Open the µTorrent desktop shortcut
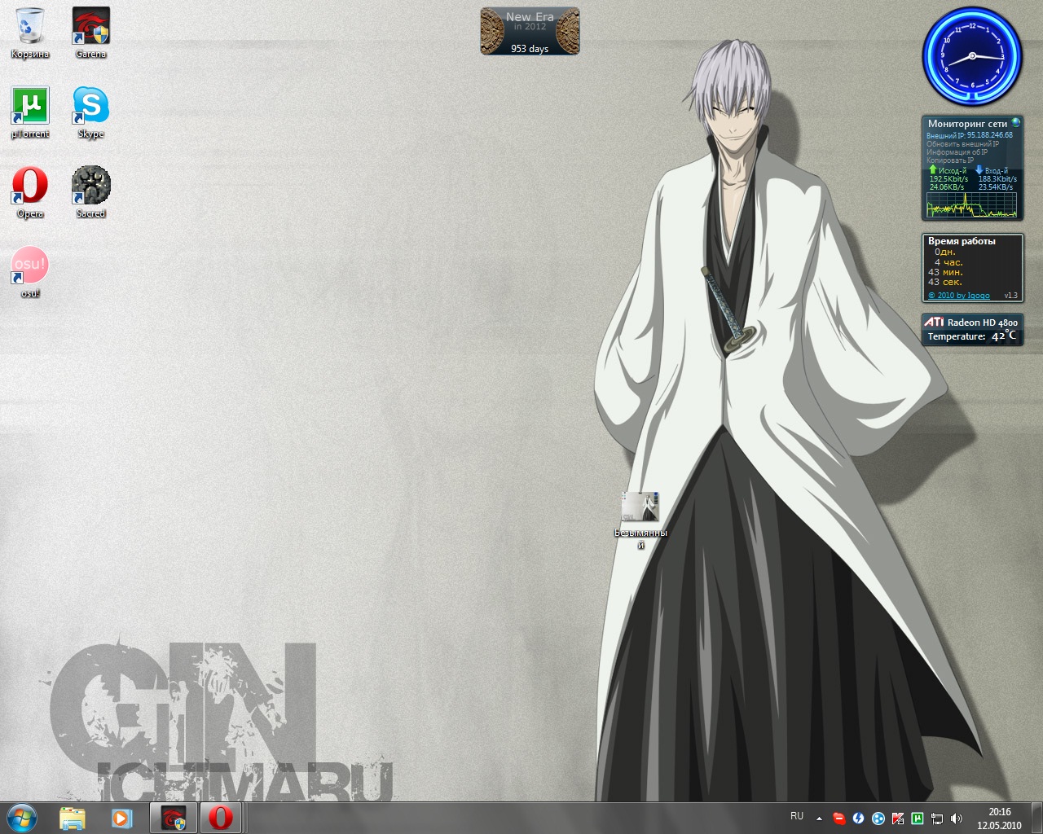Screen dimensions: 1043x834 (x=30, y=107)
